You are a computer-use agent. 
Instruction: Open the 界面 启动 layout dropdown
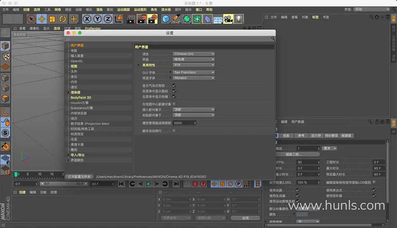pyautogui.click(x=372, y=9)
